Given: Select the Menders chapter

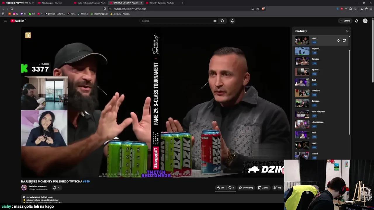Looking at the screenshot, I should point(321,93).
